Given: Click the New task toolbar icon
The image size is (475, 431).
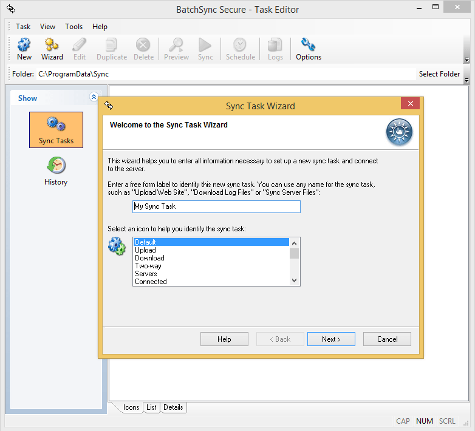Looking at the screenshot, I should [24, 49].
